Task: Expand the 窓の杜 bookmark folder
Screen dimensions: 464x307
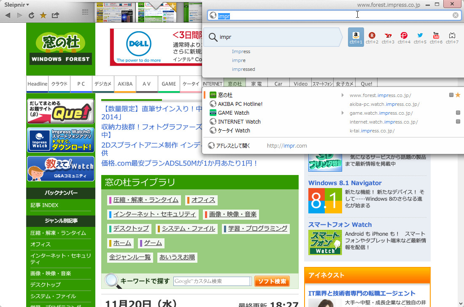Action: (x=342, y=95)
